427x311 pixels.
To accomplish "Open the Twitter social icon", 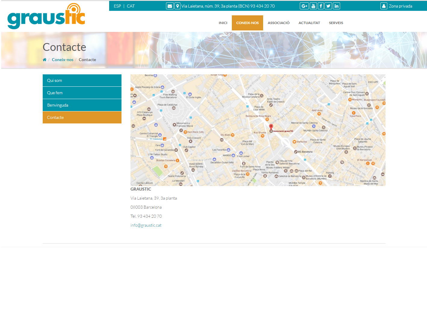I will (328, 6).
